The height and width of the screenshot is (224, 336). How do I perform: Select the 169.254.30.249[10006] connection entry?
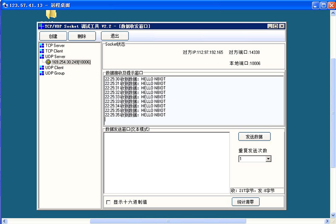[x=71, y=62]
